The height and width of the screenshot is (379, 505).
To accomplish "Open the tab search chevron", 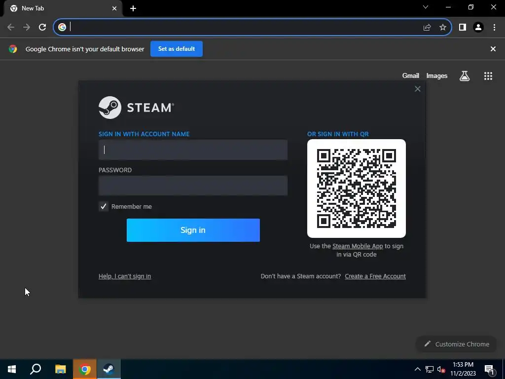I will 426,7.
